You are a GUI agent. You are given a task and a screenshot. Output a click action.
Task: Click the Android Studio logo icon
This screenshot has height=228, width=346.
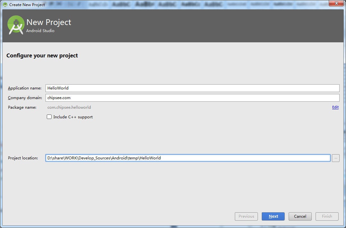pos(16,25)
